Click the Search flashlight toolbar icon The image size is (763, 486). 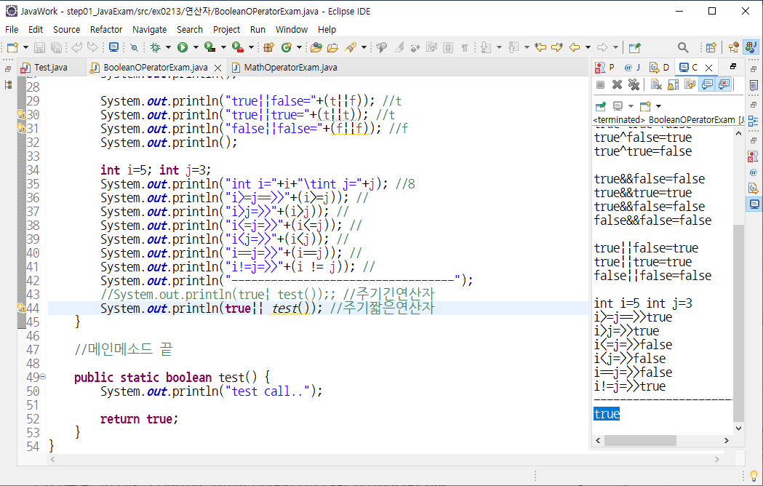pos(351,47)
